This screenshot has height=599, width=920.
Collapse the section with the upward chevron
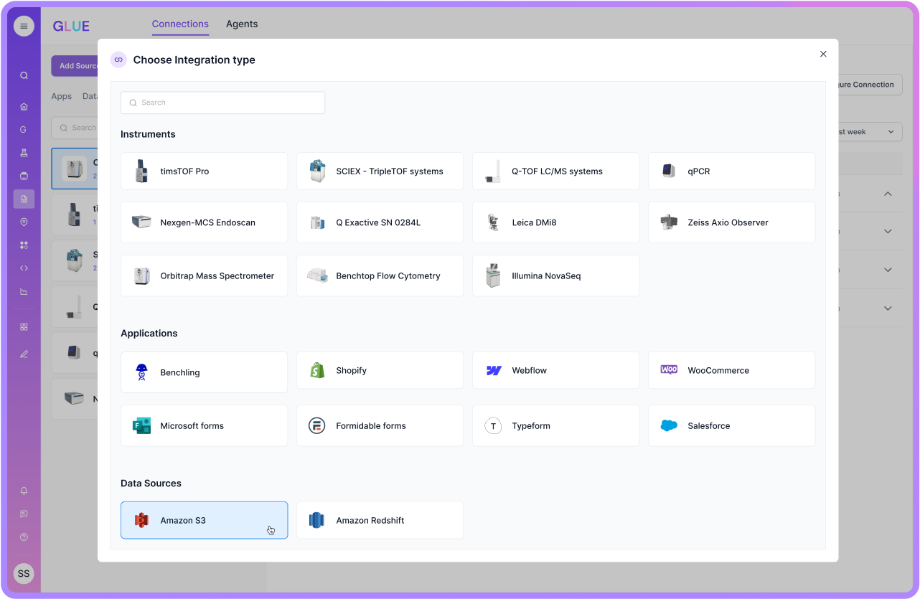pyautogui.click(x=888, y=194)
